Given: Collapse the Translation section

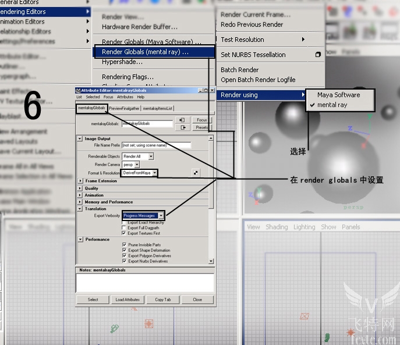Looking at the screenshot, I should pos(80,209).
